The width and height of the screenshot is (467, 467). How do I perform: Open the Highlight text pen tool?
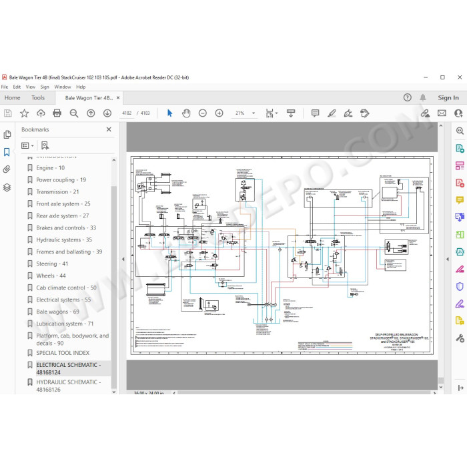pyautogui.click(x=332, y=113)
